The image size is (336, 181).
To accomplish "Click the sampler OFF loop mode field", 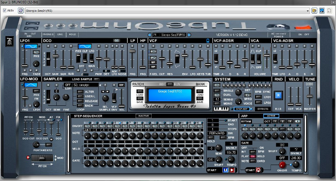I will point(68,85).
